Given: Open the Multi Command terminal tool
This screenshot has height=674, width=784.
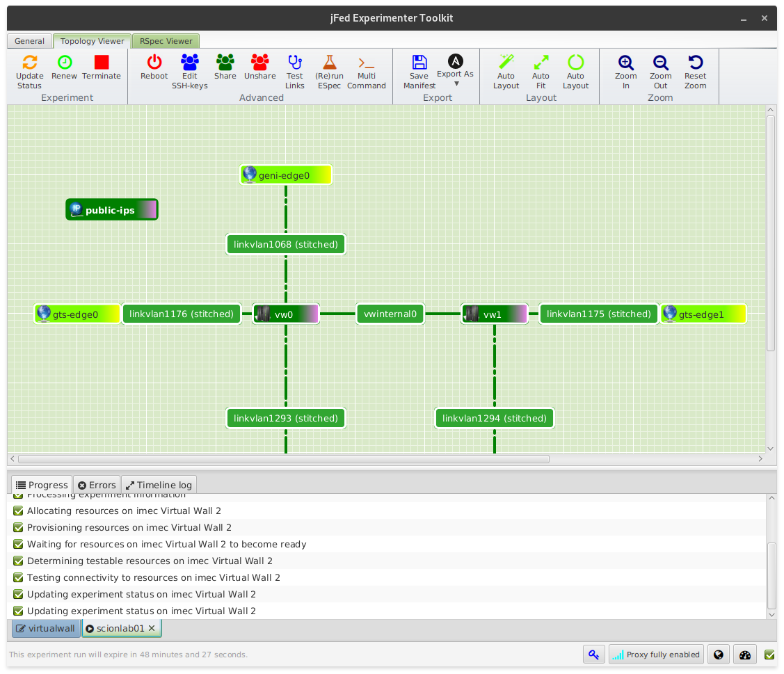Looking at the screenshot, I should (367, 63).
